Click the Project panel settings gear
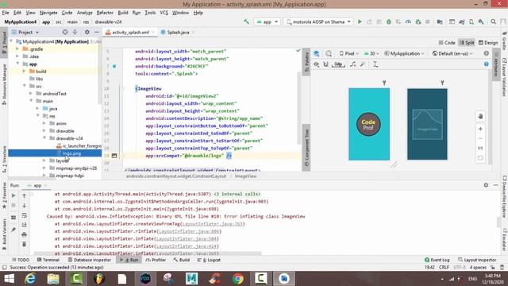This screenshot has width=508, height=286. [x=87, y=32]
